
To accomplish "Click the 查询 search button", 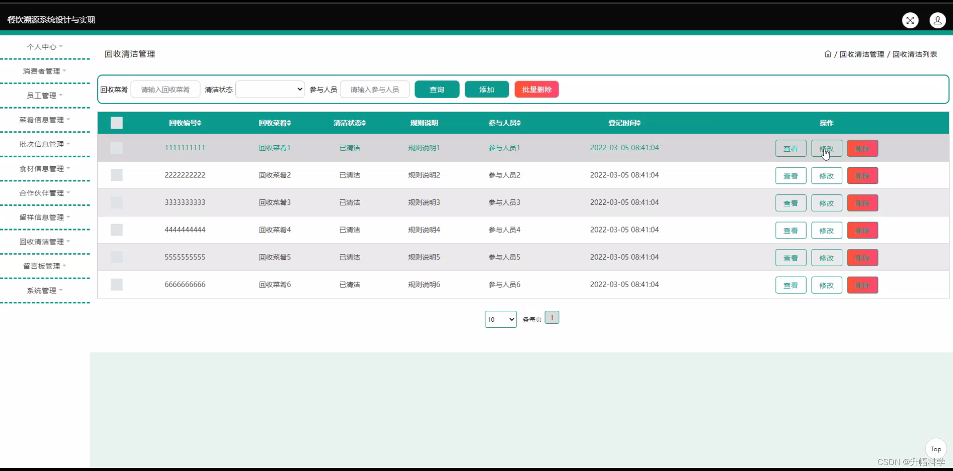I will tap(436, 89).
